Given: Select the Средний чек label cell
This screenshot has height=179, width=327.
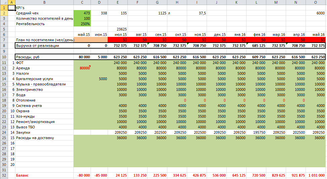Looking at the screenshot, I should click(44, 13).
